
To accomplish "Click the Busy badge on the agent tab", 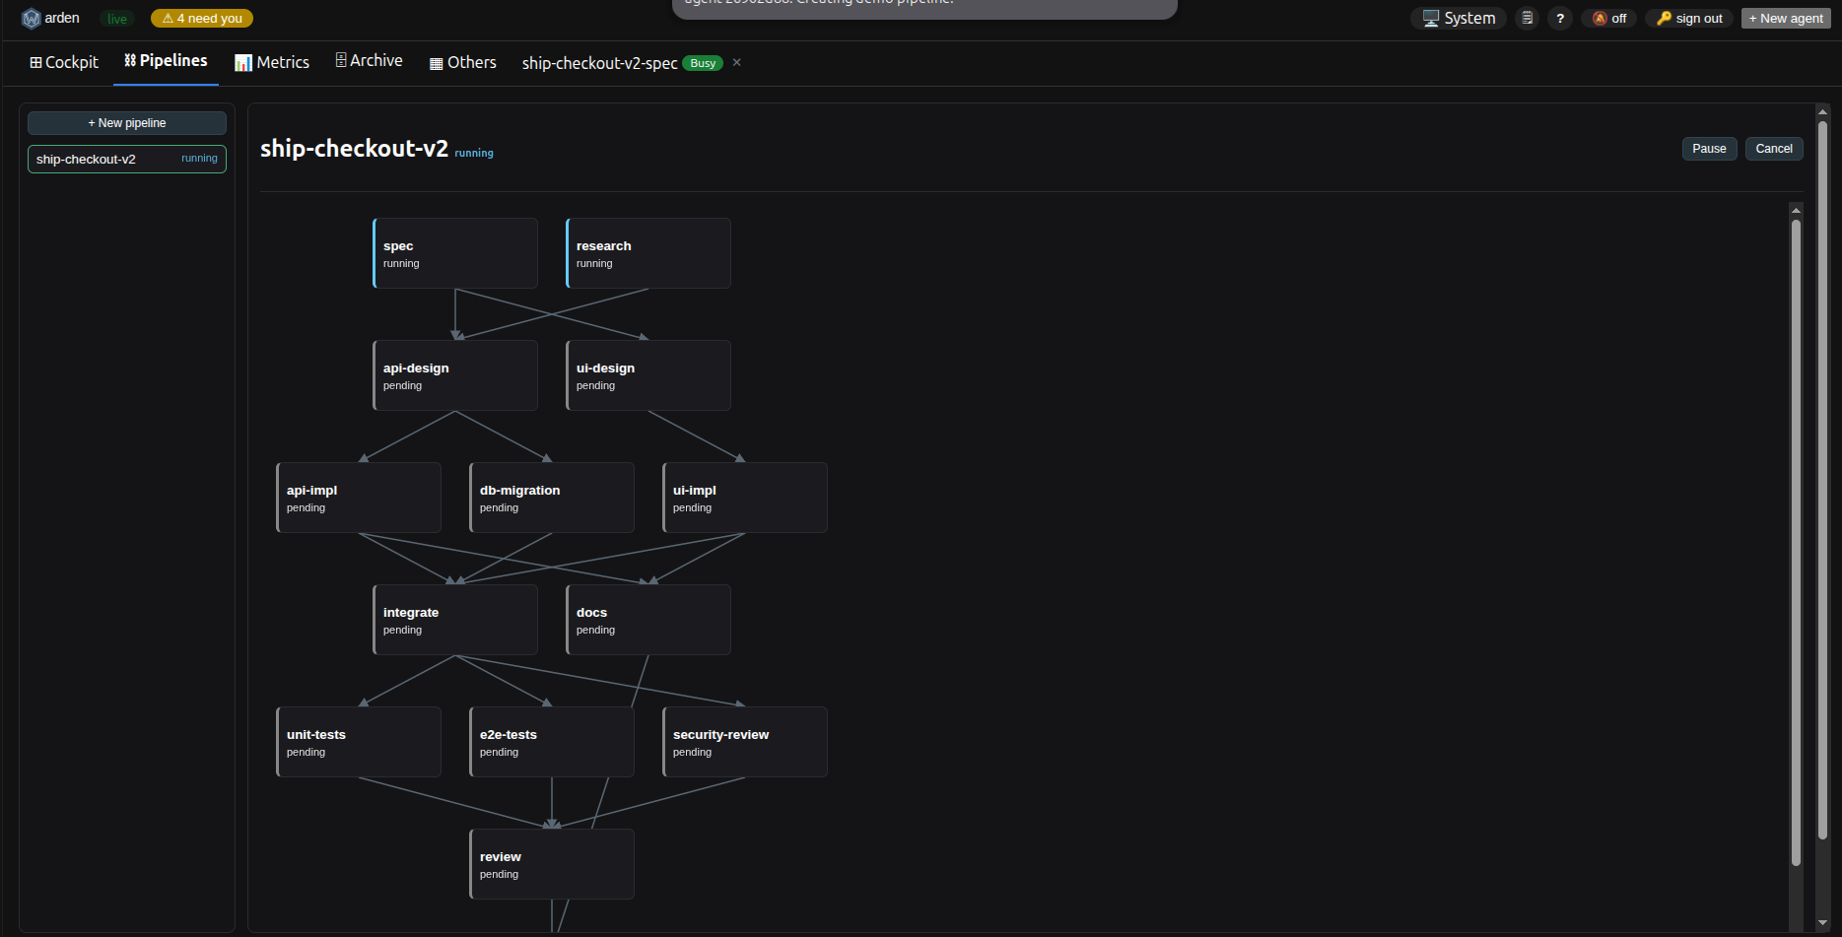I will (703, 63).
